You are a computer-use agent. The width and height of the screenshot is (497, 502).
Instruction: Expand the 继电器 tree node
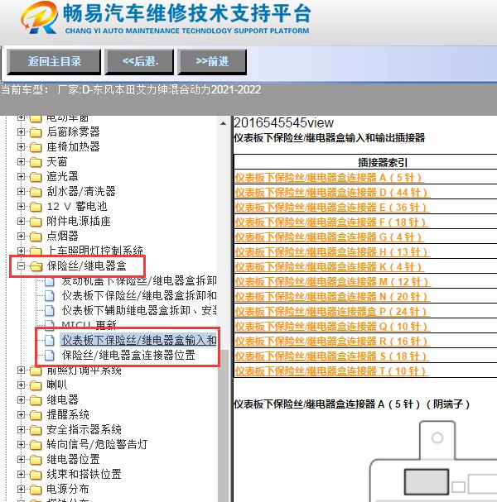click(21, 400)
